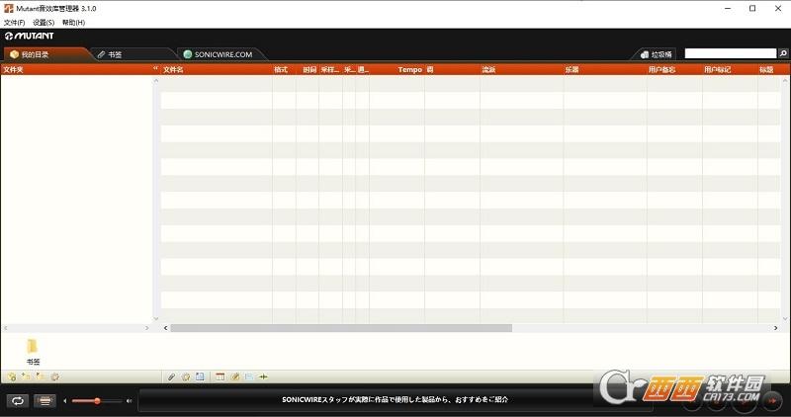Click the green waveform icon in file toolbar
Viewport: 791px width, 417px height.
pyautogui.click(x=263, y=376)
